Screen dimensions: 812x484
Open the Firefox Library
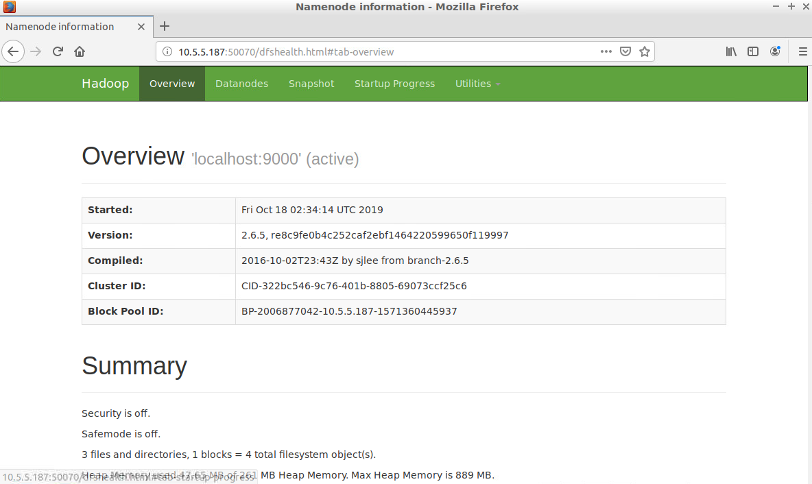[x=731, y=52]
